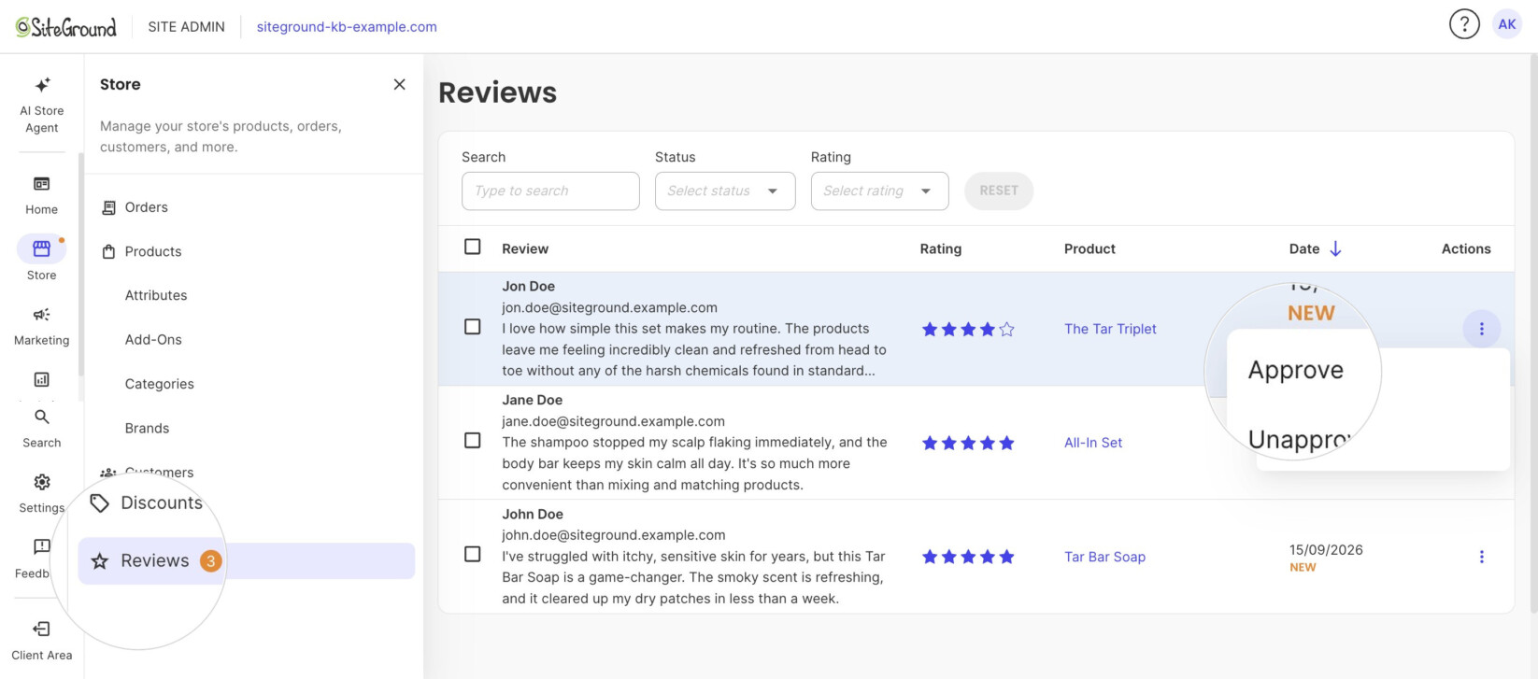This screenshot has width=1538, height=679.
Task: Open Add-Ons under Products
Action: click(x=153, y=340)
